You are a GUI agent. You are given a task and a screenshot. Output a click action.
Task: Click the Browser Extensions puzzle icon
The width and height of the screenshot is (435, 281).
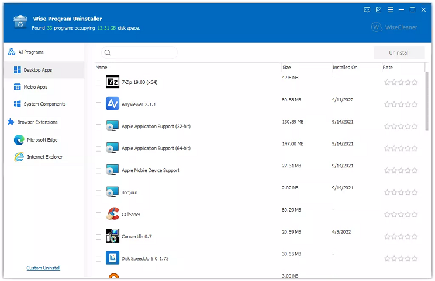11,122
